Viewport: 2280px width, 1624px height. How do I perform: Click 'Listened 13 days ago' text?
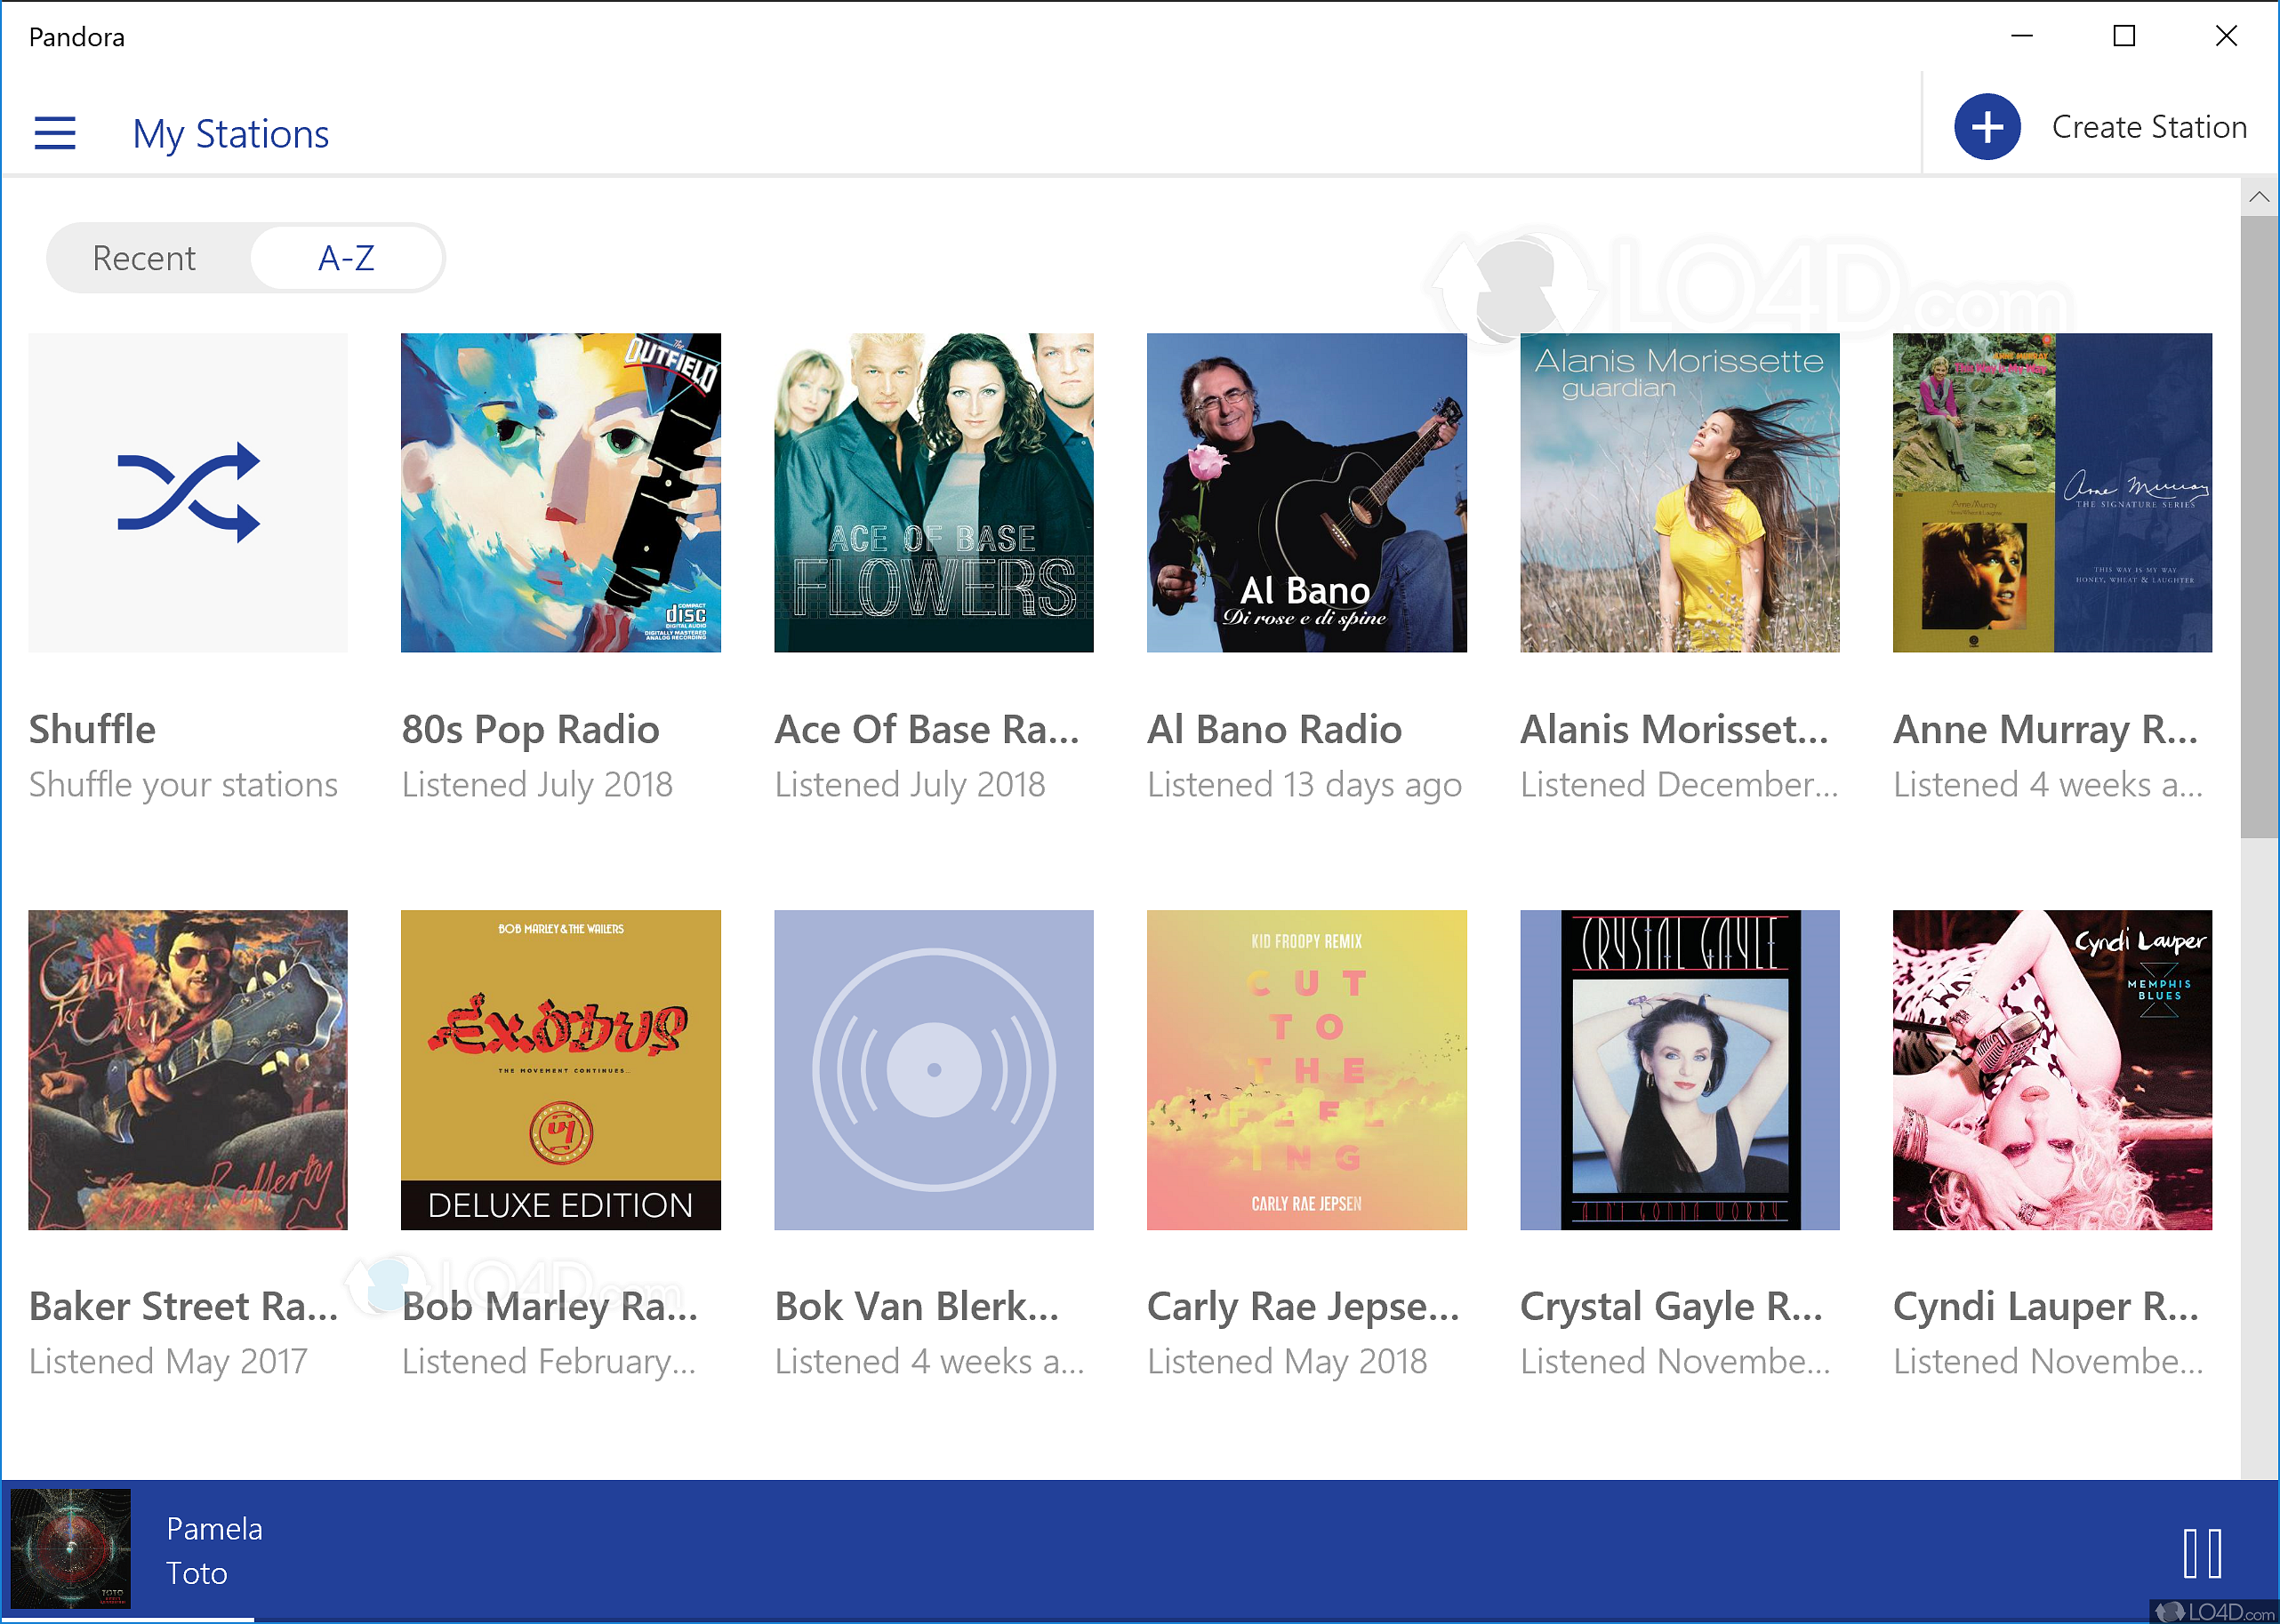pyautogui.click(x=1305, y=784)
